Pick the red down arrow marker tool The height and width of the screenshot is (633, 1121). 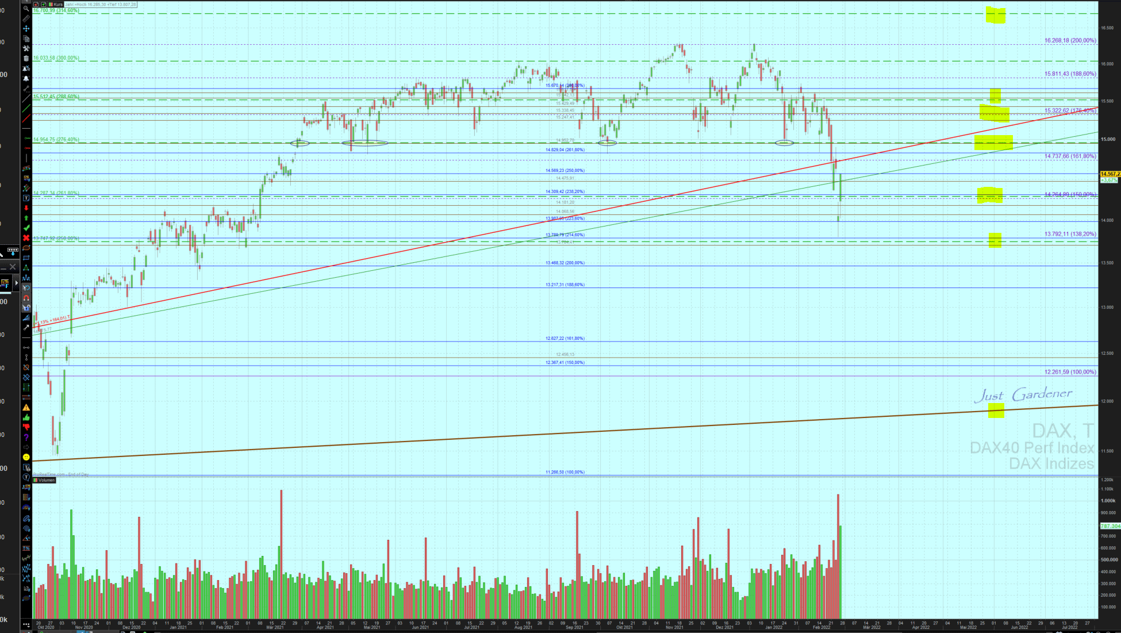[x=26, y=208]
